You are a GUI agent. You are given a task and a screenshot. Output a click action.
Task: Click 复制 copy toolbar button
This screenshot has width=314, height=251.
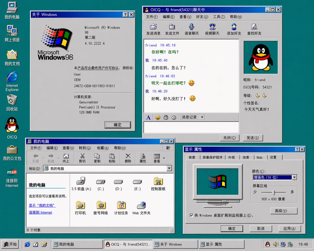(x=97, y=158)
